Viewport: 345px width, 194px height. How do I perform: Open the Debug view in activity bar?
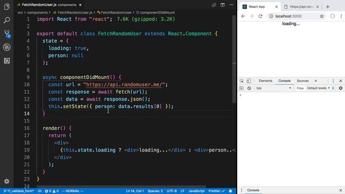[6, 47]
